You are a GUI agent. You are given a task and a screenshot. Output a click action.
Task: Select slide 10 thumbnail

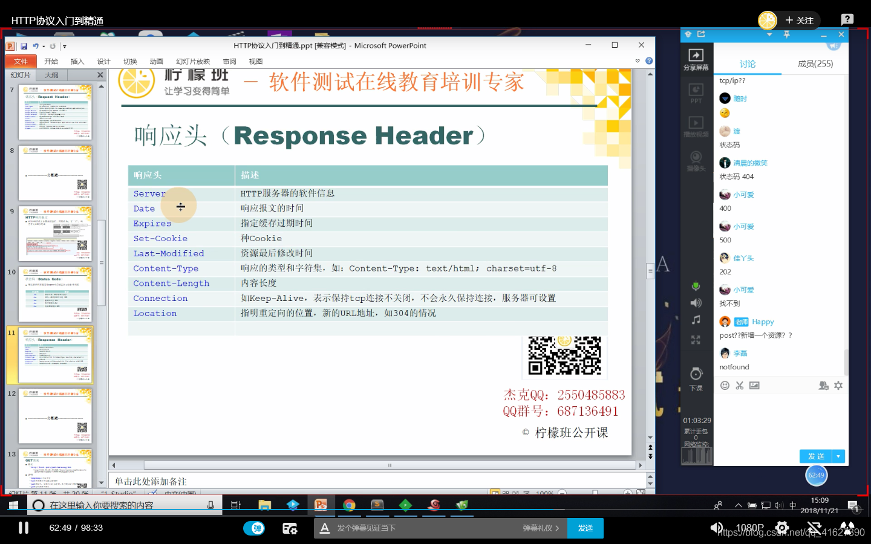(55, 295)
